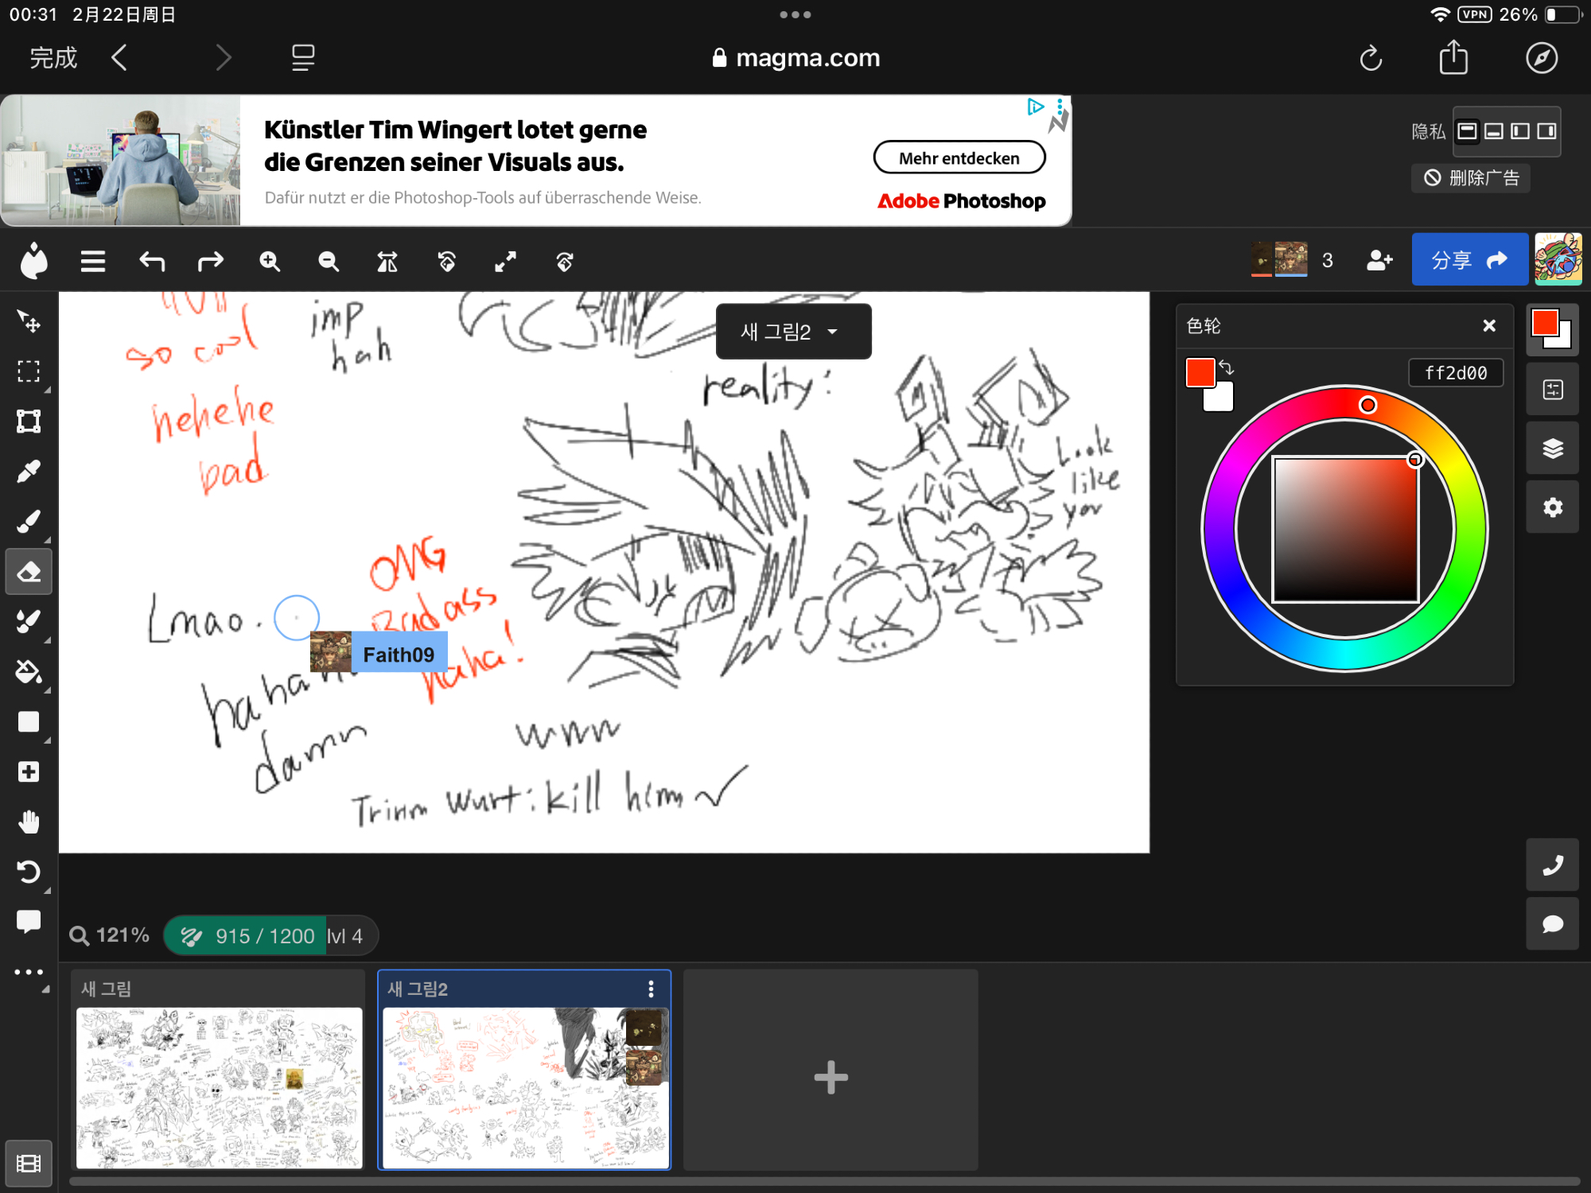Open the voice call phone button
The image size is (1591, 1193).
pyautogui.click(x=1552, y=865)
